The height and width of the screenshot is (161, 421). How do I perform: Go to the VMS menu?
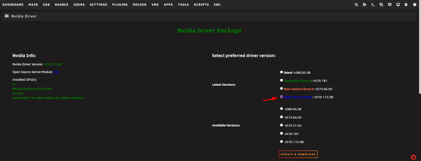coord(155,5)
